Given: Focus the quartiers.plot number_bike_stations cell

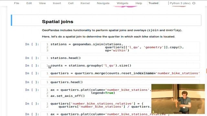Looking at the screenshot, I should tap(96, 93).
